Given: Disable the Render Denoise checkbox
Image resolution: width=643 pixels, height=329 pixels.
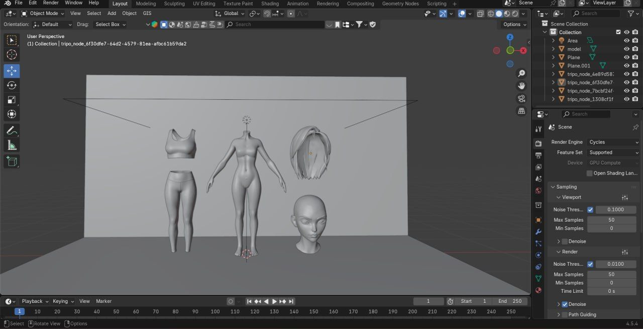Looking at the screenshot, I should coord(565,304).
